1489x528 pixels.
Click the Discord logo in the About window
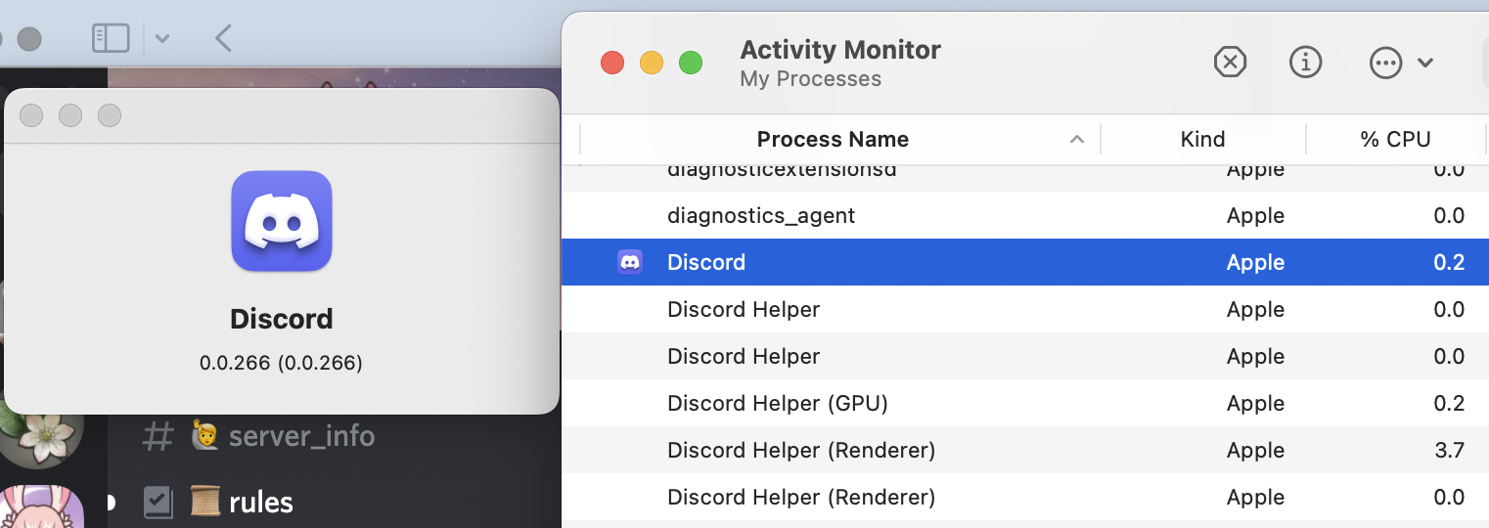(x=282, y=221)
